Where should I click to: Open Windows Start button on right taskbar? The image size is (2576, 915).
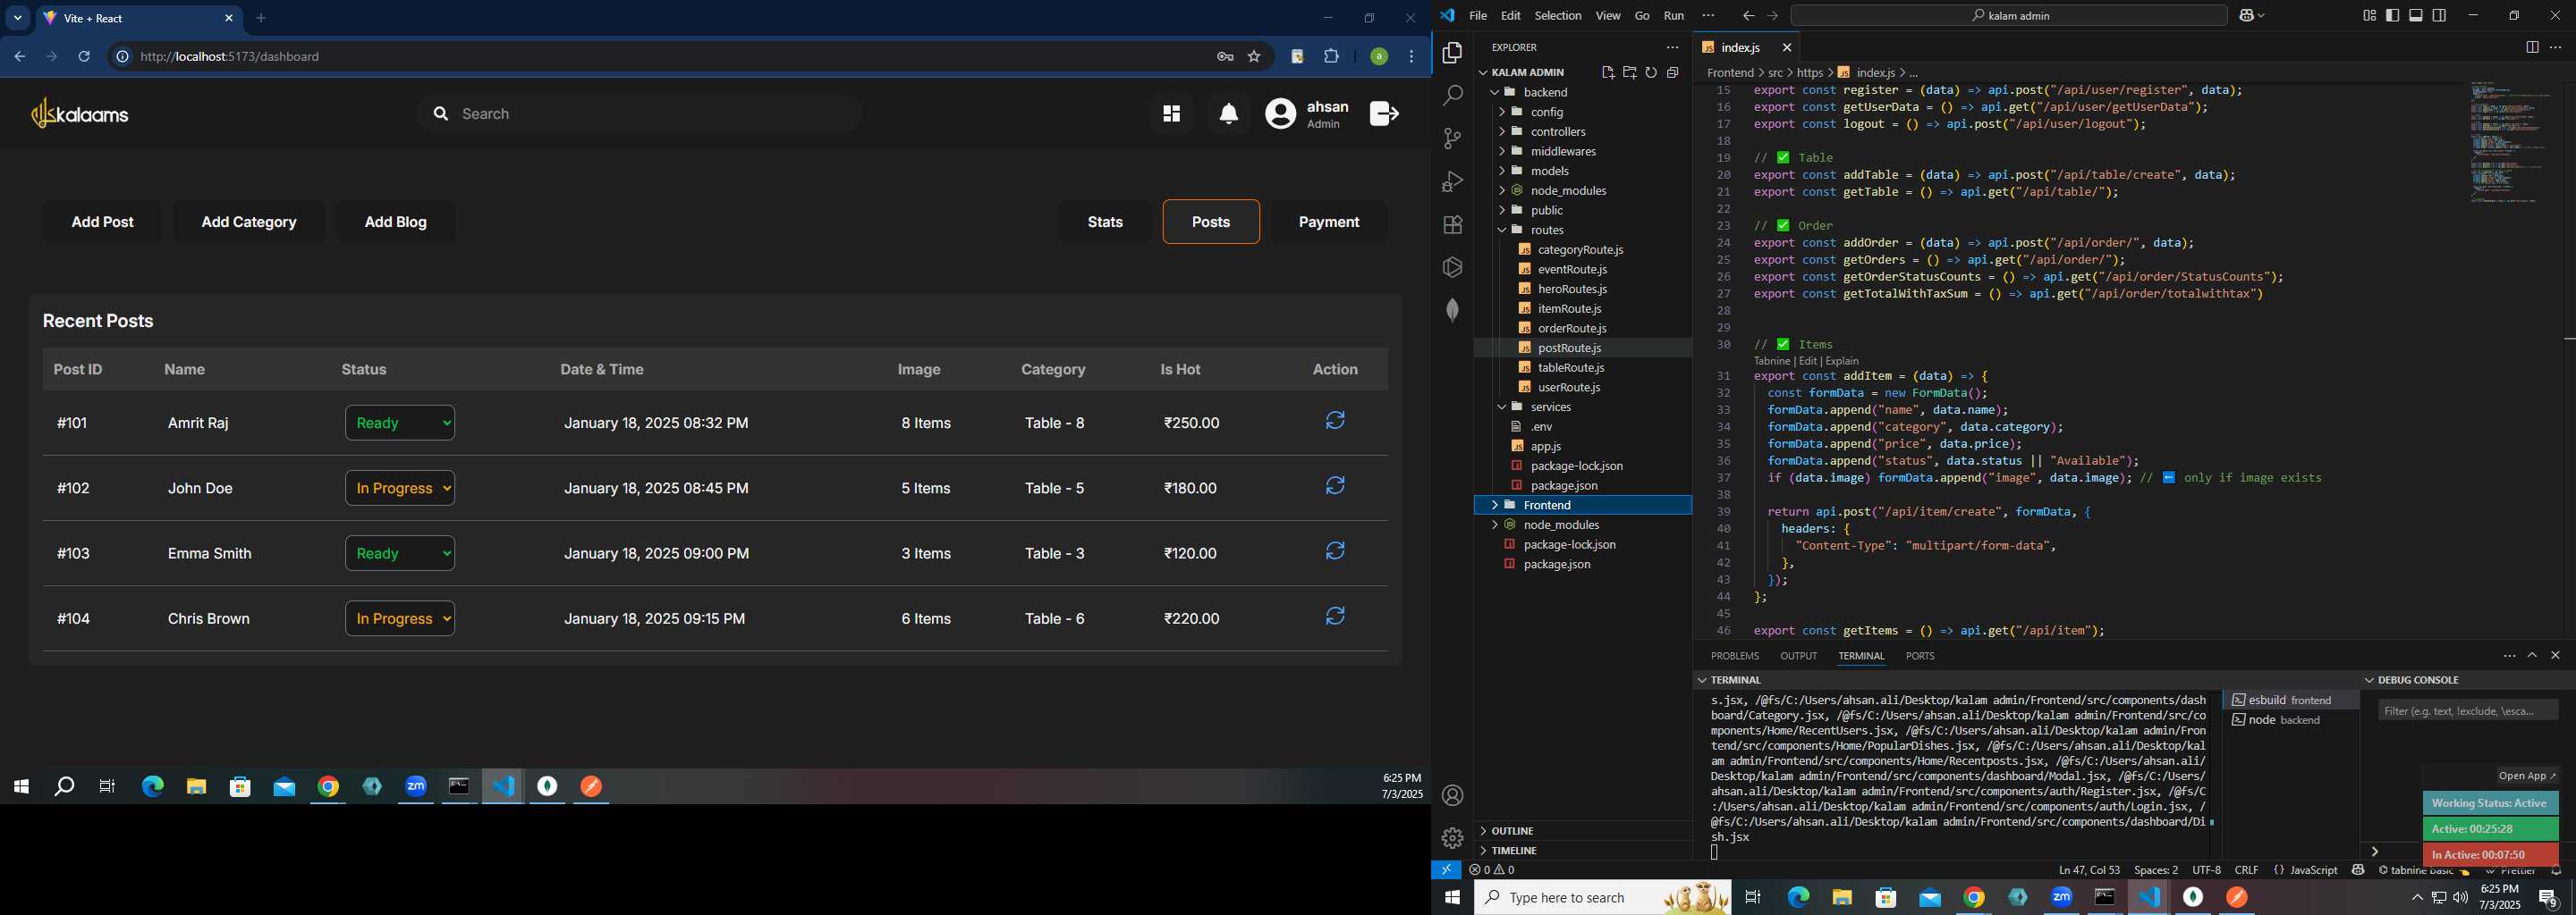tap(1452, 897)
